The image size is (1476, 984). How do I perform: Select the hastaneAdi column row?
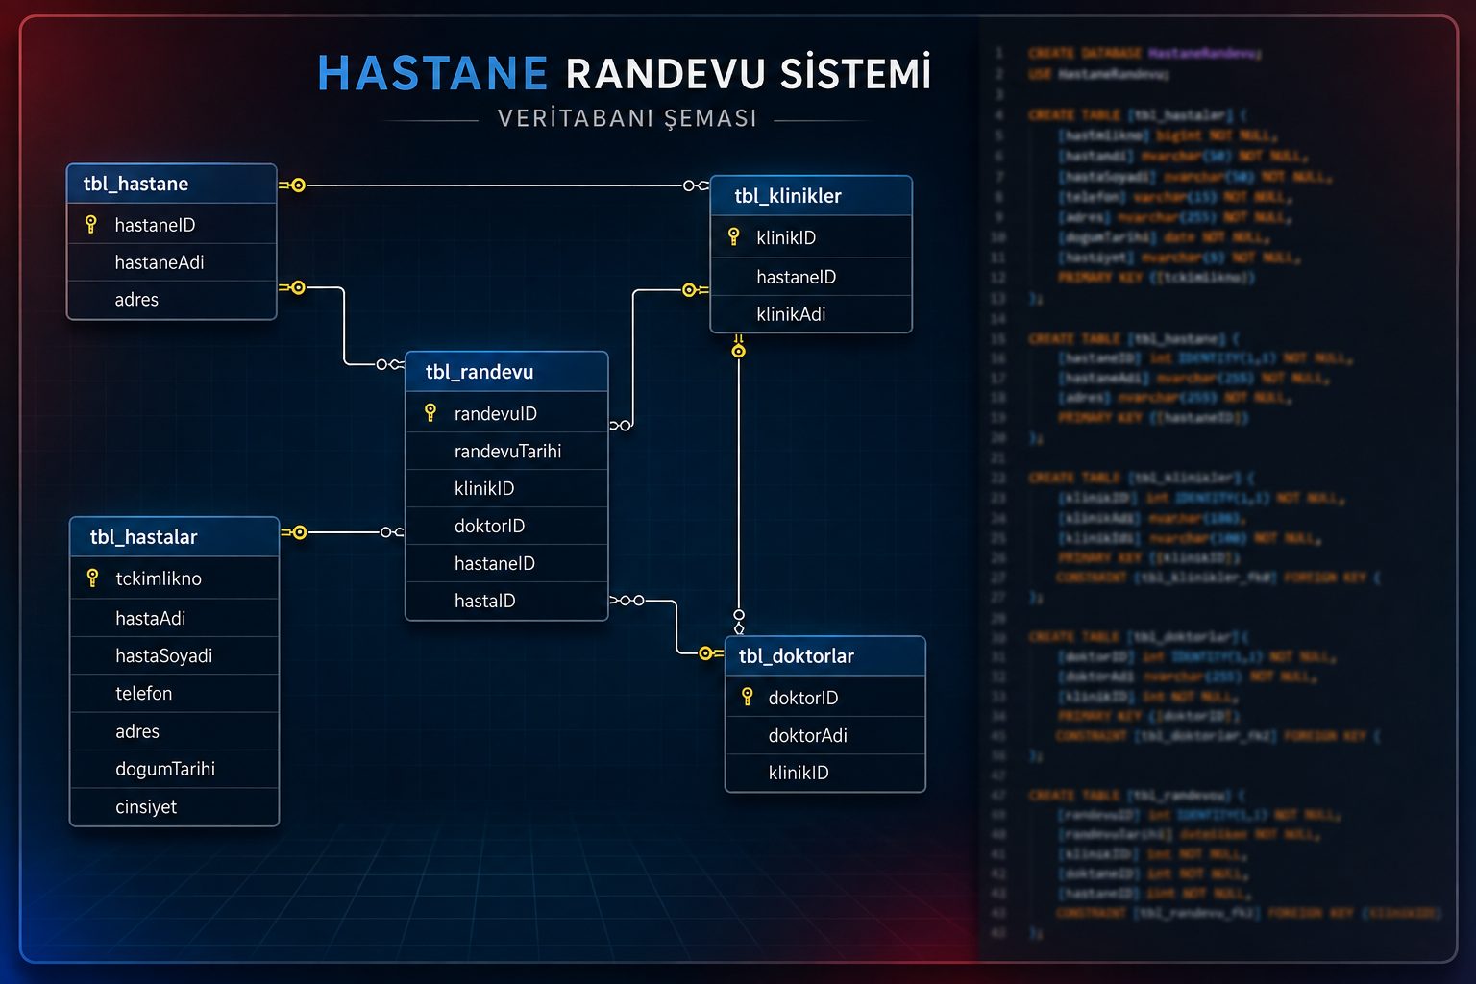tap(172, 262)
